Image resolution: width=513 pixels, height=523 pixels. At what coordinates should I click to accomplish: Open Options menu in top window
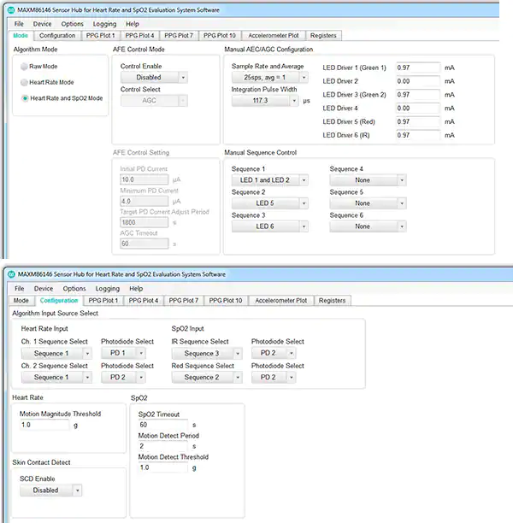click(x=73, y=24)
